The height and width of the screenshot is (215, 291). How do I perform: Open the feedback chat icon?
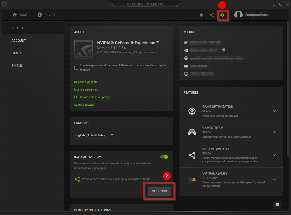(x=277, y=205)
